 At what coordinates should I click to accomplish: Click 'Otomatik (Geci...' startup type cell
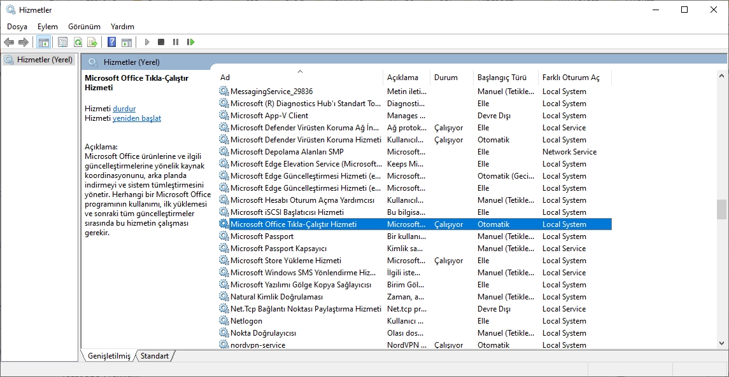(506, 176)
